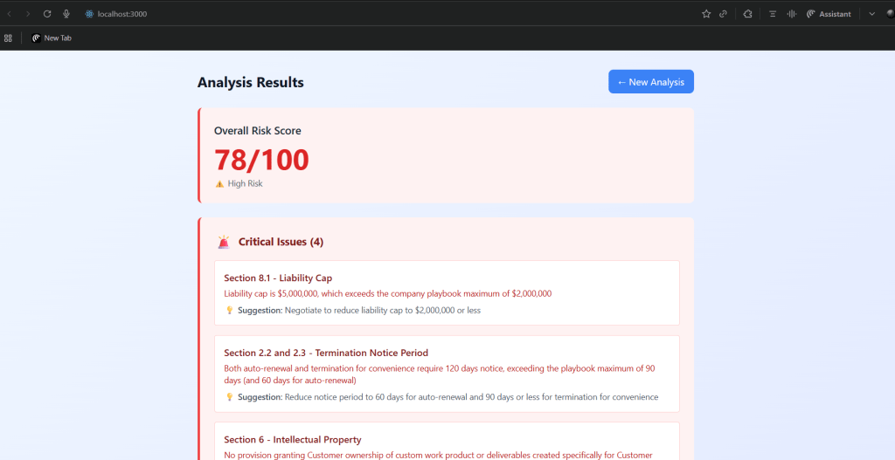Select the Termination Notice Period issue card
The width and height of the screenshot is (895, 460).
coord(447,374)
